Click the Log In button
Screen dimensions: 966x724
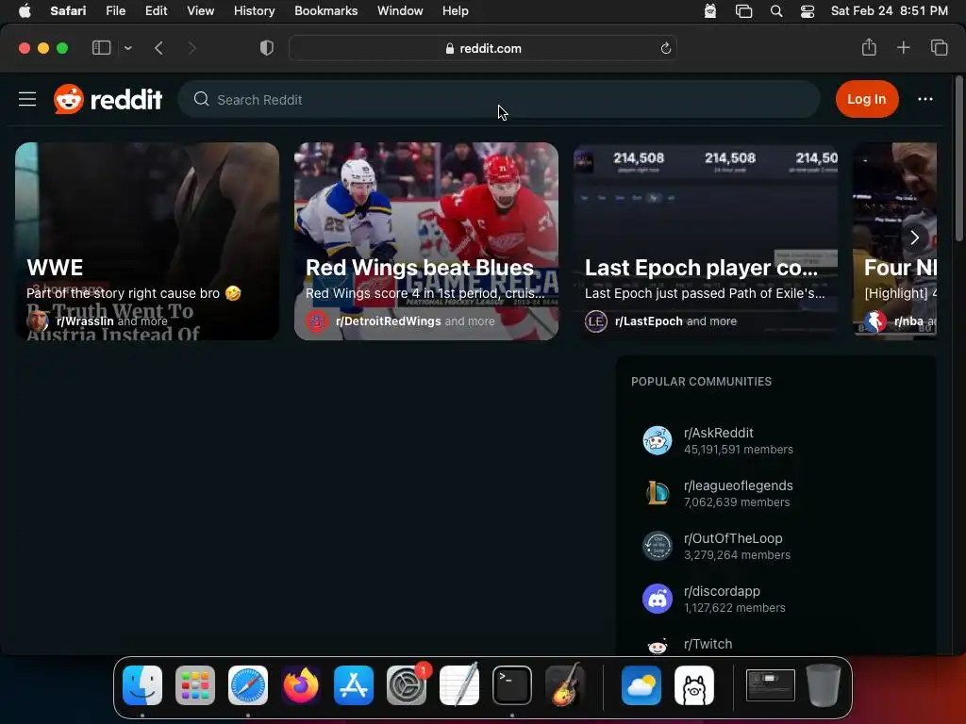pyautogui.click(x=866, y=99)
